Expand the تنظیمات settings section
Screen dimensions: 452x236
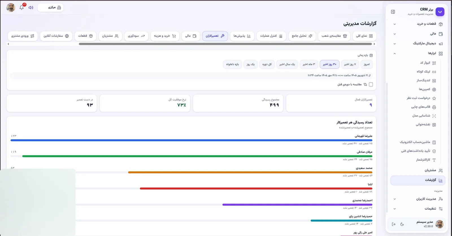pyautogui.click(x=418, y=209)
